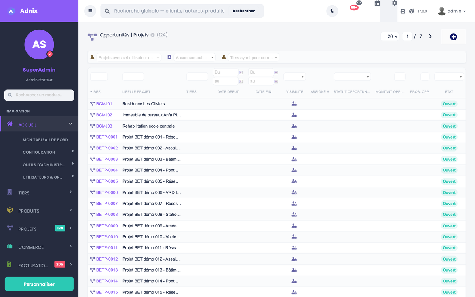
Task: Open Projets avec cet utilisateur dropdown
Action: [129, 57]
